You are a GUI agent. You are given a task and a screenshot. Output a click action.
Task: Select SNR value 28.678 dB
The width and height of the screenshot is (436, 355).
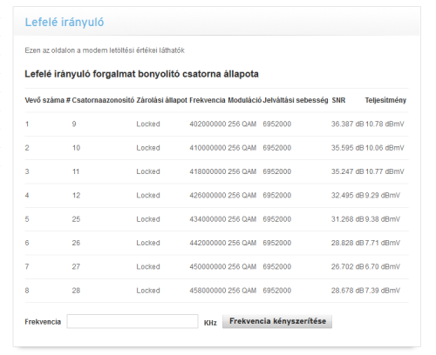pos(347,291)
